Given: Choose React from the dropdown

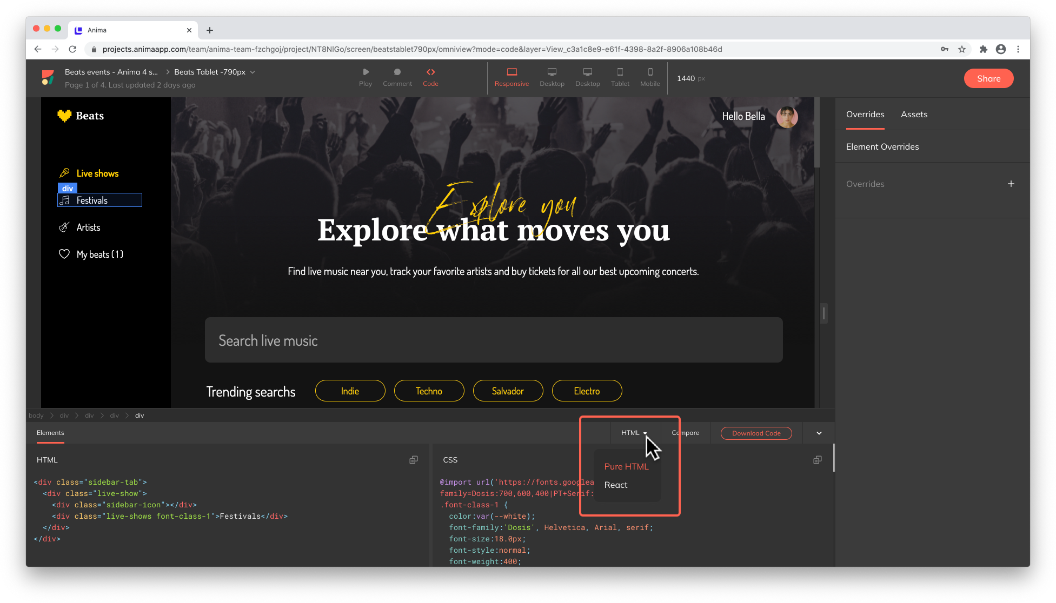Looking at the screenshot, I should (616, 485).
